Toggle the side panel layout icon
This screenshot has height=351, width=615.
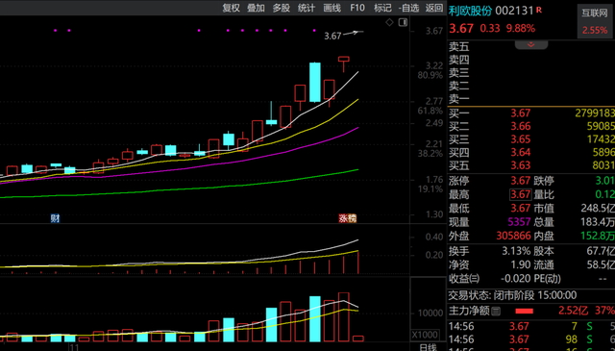coord(403,22)
